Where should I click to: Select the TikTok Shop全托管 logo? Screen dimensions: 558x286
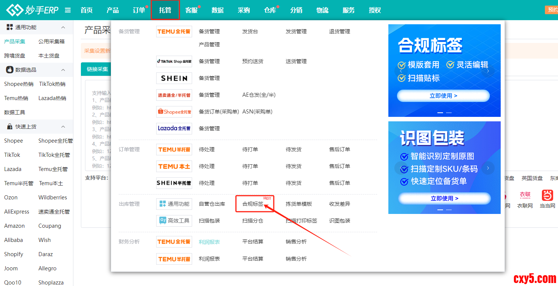174,61
